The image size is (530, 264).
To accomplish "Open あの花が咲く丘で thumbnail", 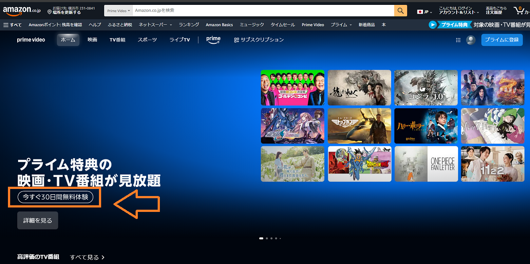I will [292, 164].
